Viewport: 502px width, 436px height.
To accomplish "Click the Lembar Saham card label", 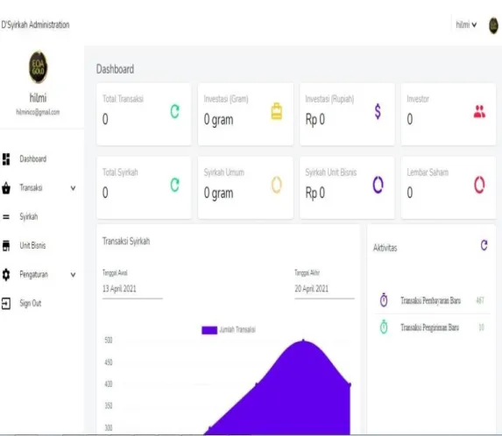I will click(x=428, y=172).
